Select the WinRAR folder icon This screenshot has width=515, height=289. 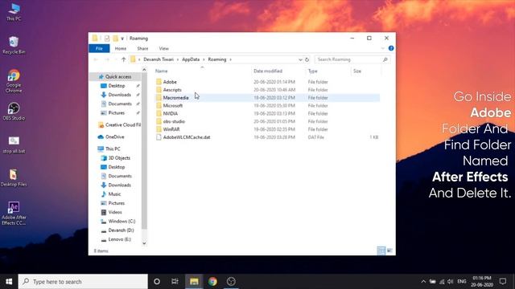tap(159, 129)
